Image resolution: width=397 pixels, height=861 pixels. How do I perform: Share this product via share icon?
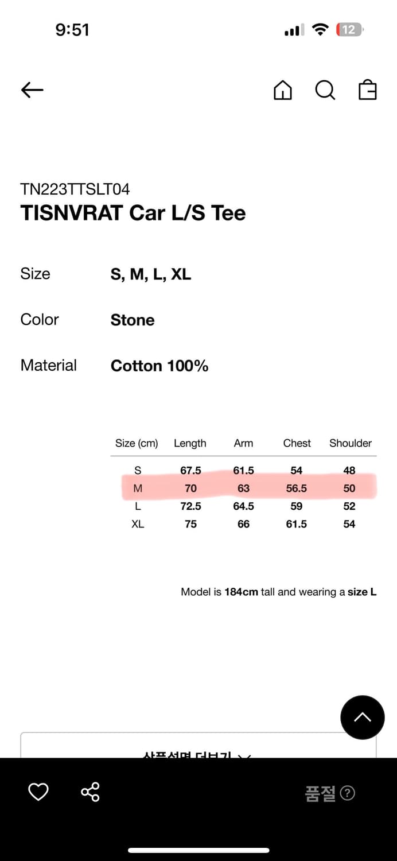tap(90, 792)
